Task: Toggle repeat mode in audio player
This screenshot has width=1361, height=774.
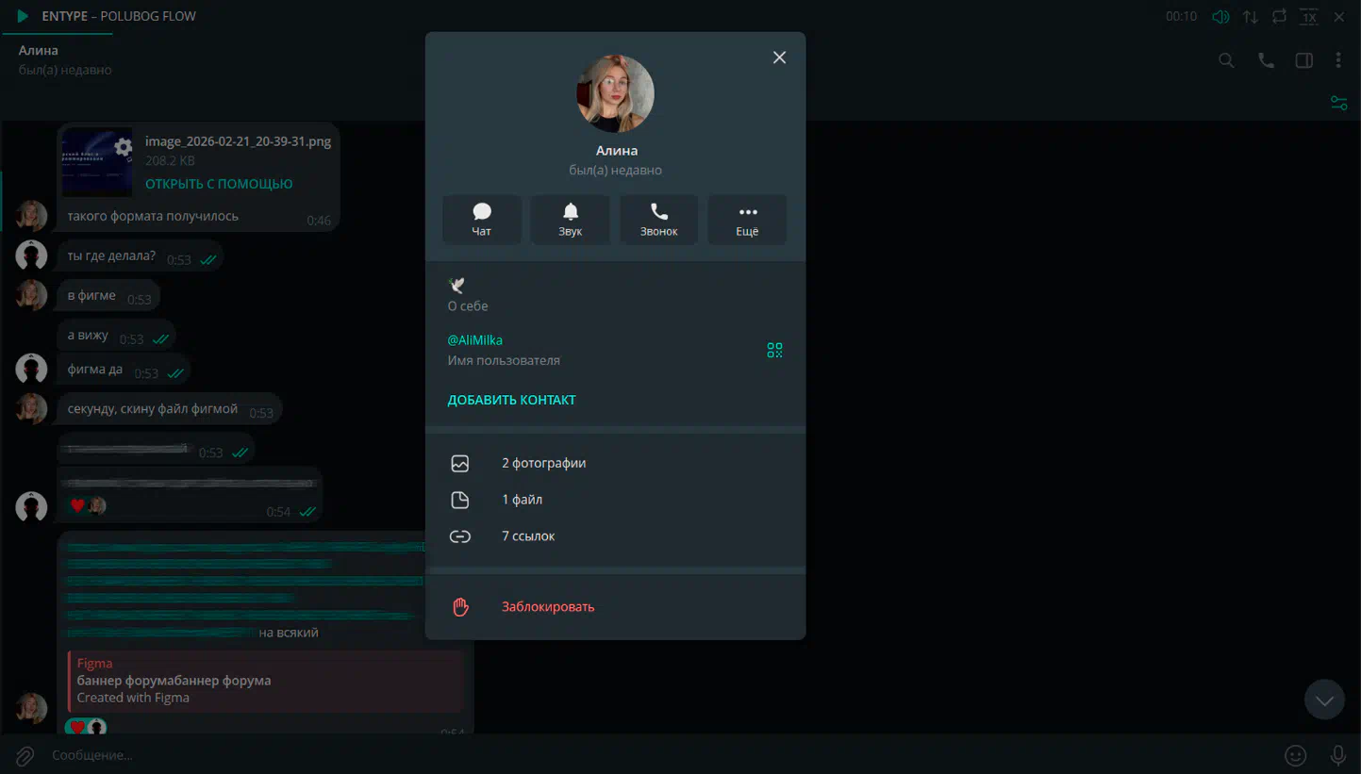Action: (x=1279, y=17)
